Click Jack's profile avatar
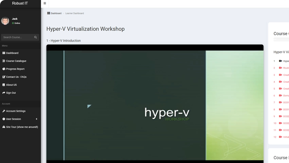This screenshot has height=163, width=289. coord(5,21)
